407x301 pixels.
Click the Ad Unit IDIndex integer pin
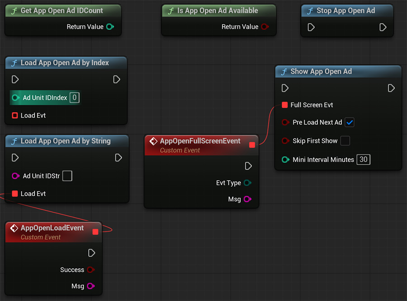click(x=15, y=97)
